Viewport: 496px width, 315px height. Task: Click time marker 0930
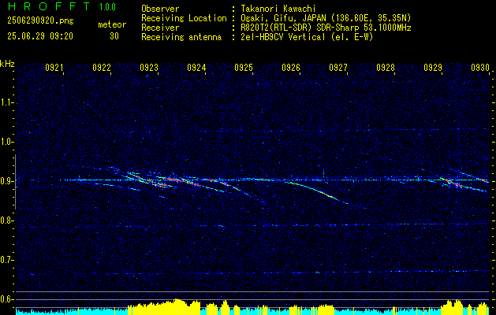point(480,68)
